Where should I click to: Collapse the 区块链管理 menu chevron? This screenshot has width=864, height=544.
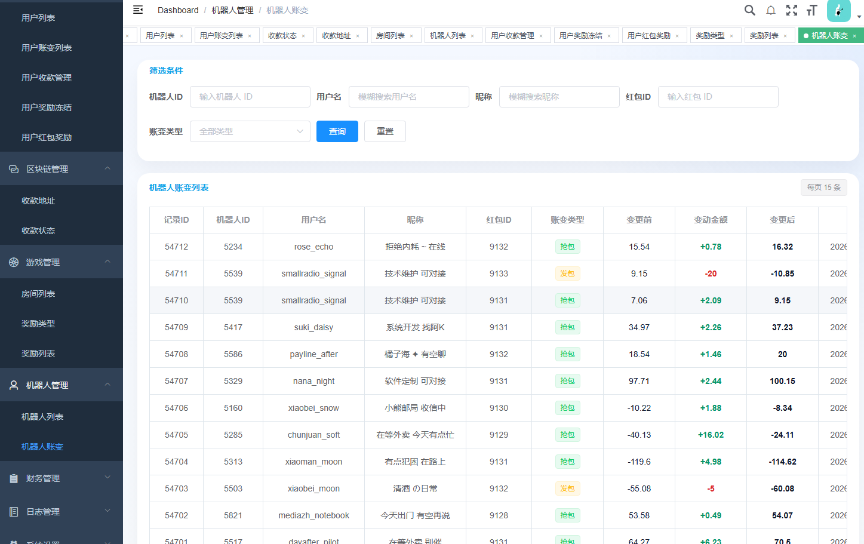tap(107, 168)
